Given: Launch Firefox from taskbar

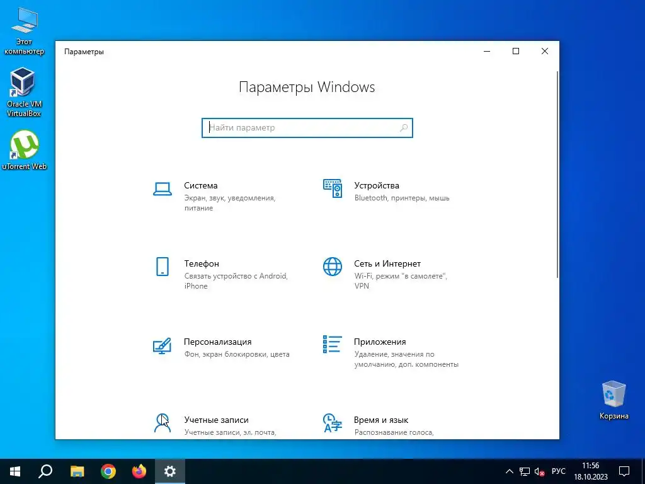Looking at the screenshot, I should (139, 471).
